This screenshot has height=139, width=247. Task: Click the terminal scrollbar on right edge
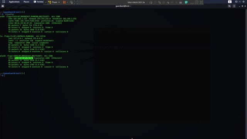pyautogui.click(x=246, y=73)
